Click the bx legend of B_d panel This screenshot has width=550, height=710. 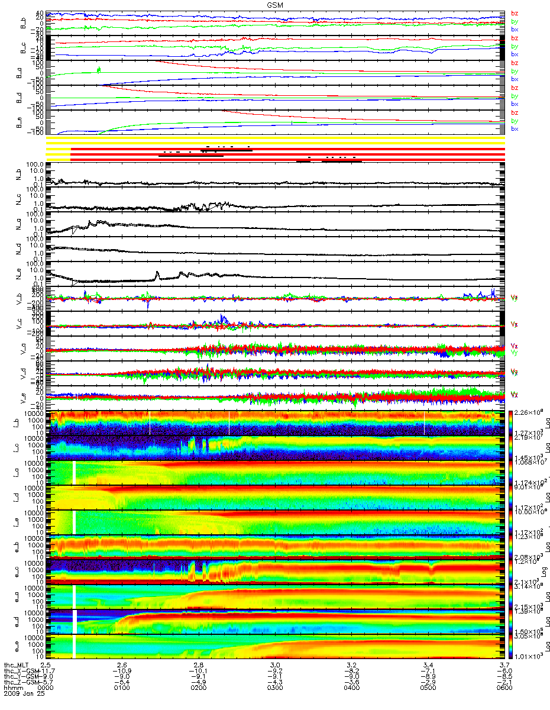click(x=515, y=104)
